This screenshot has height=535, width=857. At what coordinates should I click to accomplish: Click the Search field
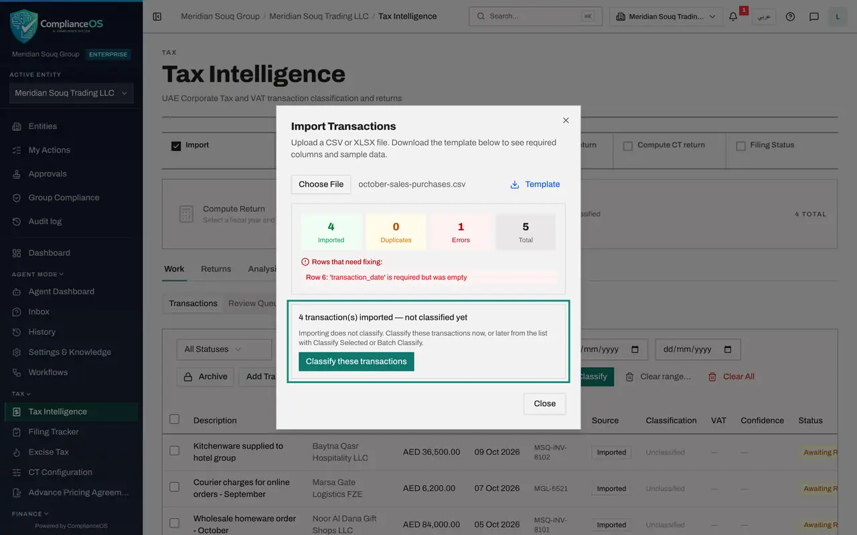(536, 17)
